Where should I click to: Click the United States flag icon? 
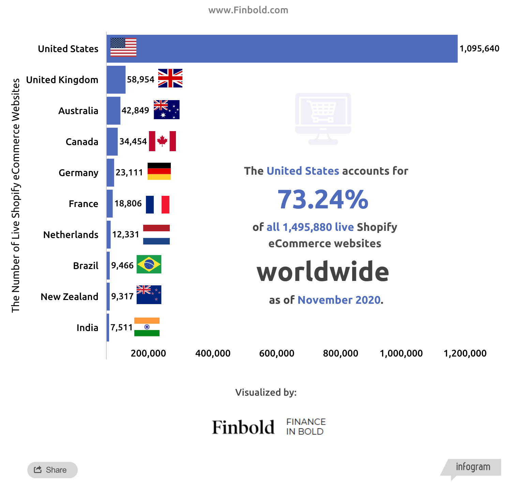(x=123, y=47)
